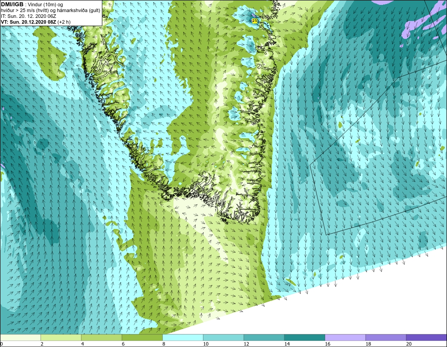Viewport: 447px width, 347px height.
Task: Click the lavender 16–18 m/s legend swatch
Action: [x=345, y=338]
